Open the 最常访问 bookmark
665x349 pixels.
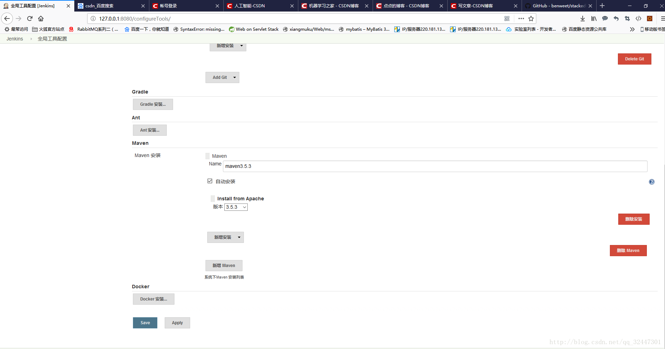[x=16, y=29]
